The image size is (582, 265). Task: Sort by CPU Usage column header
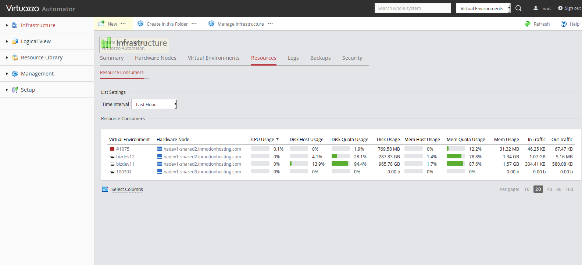263,140
